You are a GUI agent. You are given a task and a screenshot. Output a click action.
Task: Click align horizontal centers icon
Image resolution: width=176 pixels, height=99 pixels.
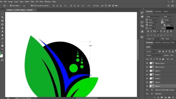(x=57, y=5)
